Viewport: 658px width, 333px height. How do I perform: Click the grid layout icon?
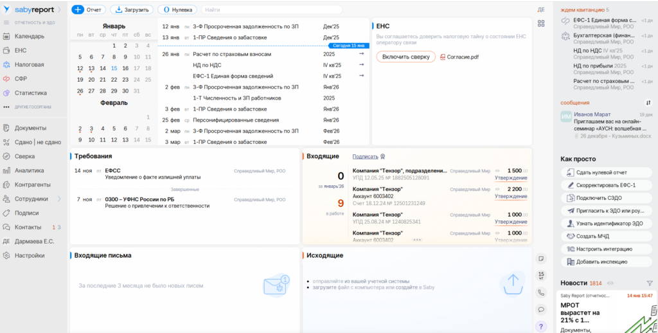tap(541, 23)
